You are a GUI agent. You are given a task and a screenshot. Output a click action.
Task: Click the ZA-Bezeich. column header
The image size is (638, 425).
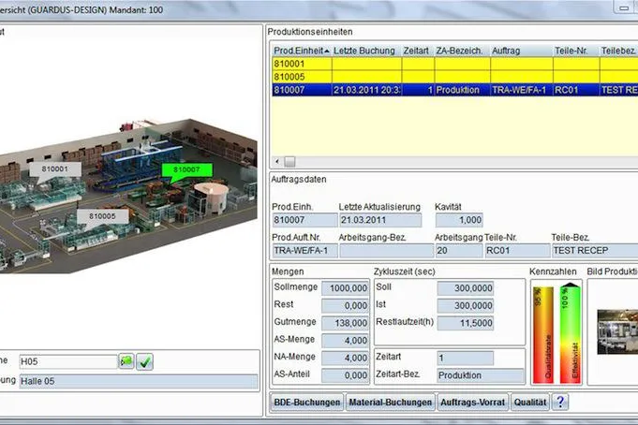point(462,51)
